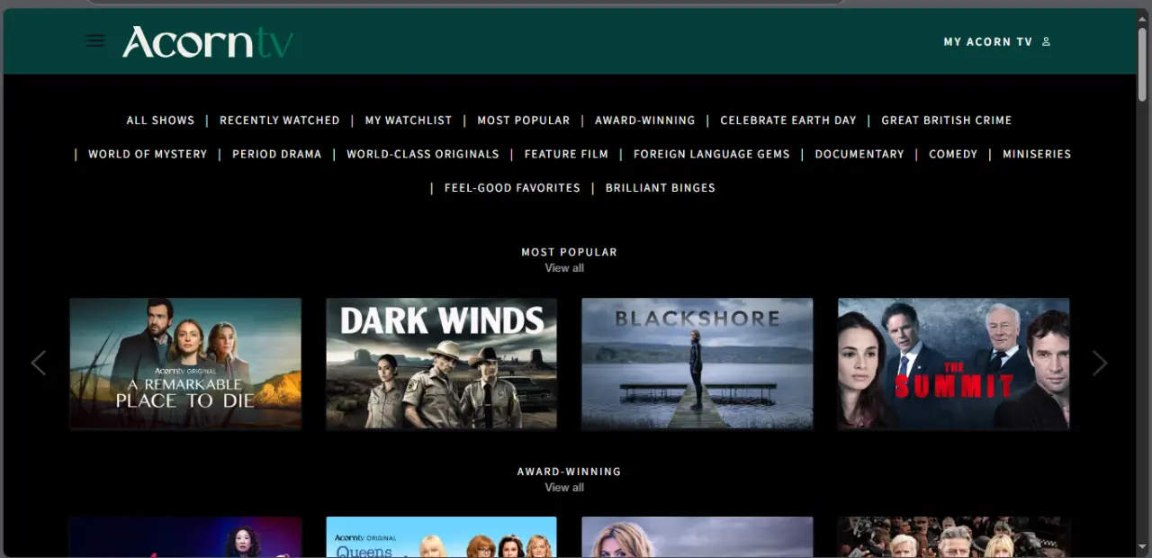Select Most Popular category link

click(x=524, y=120)
